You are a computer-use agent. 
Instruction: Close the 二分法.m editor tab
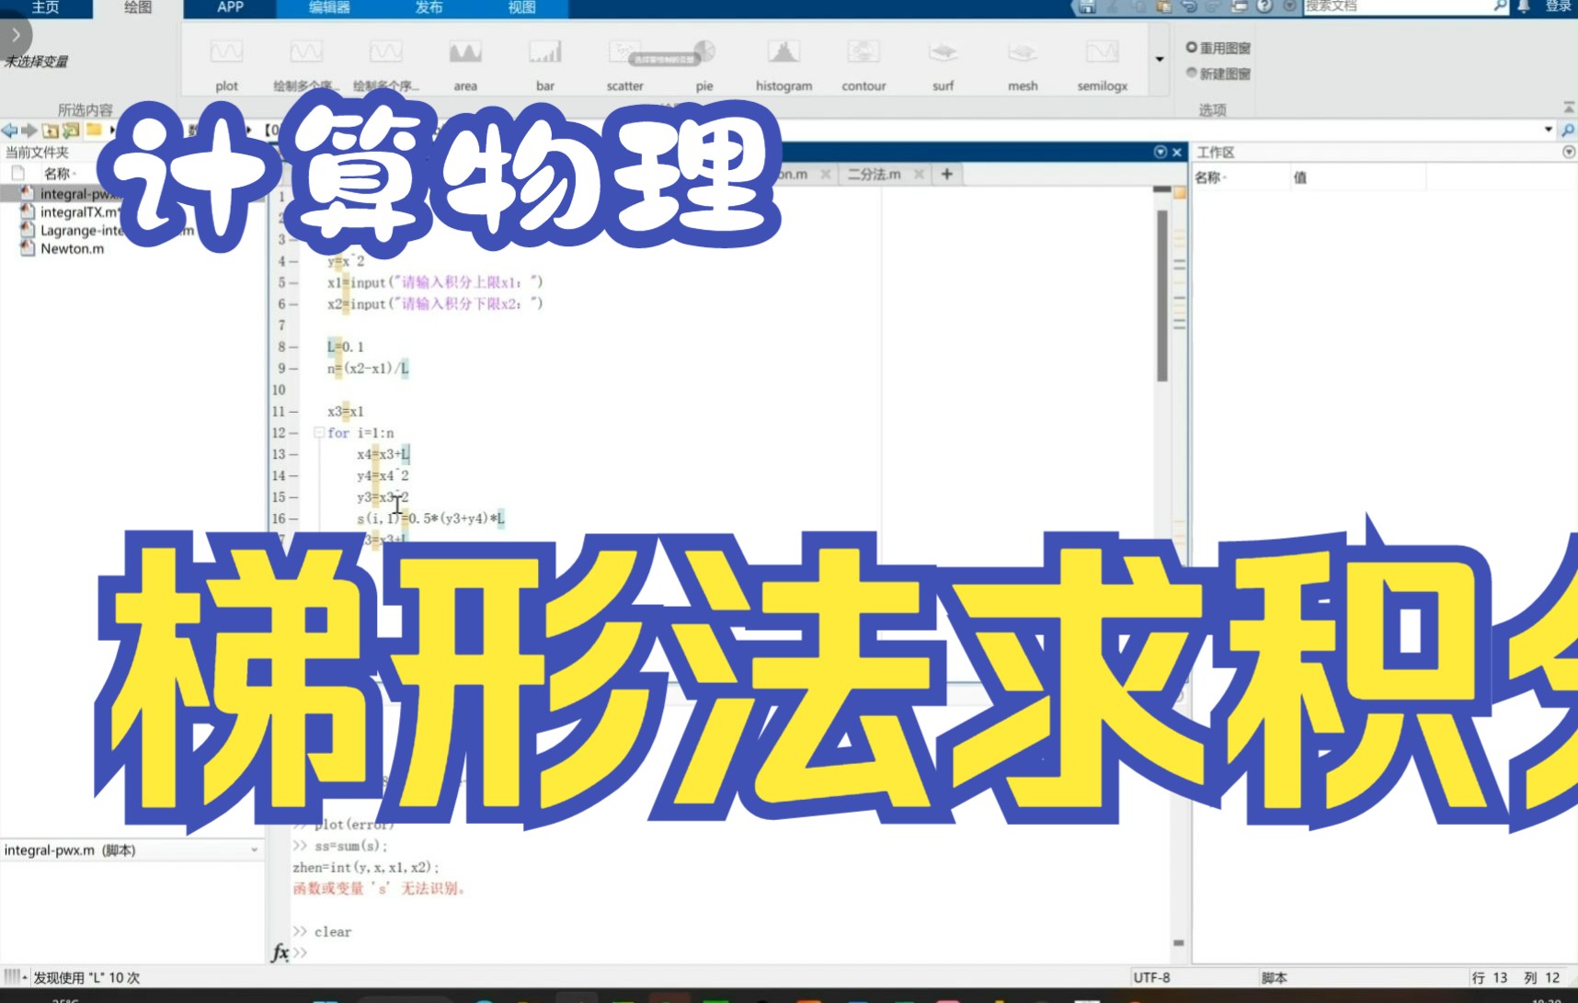coord(919,174)
